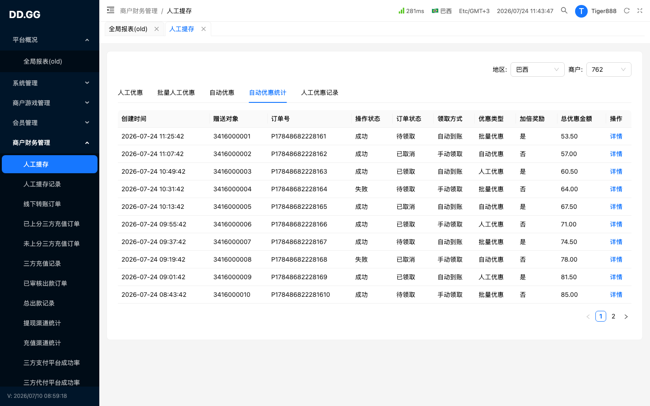Expand the 商户游戏管理 menu group
Viewport: 650px width, 406px height.
click(x=50, y=103)
